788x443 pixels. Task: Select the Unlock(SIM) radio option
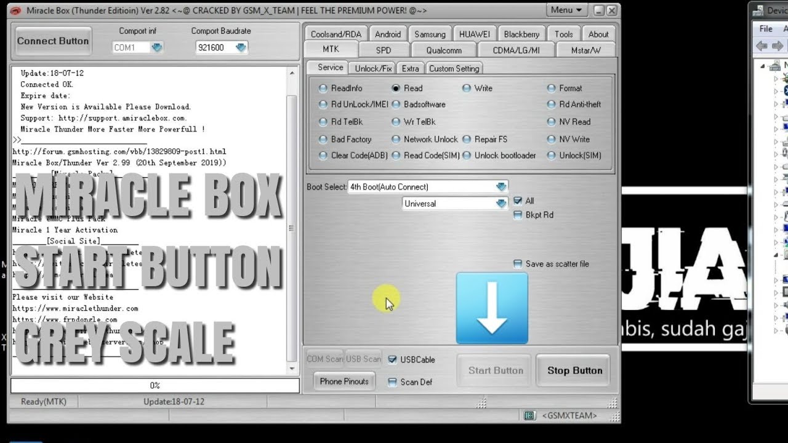click(552, 156)
